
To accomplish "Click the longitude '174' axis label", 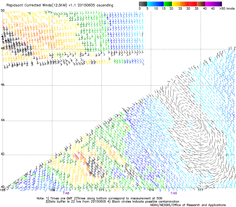I will [x=151, y=190].
